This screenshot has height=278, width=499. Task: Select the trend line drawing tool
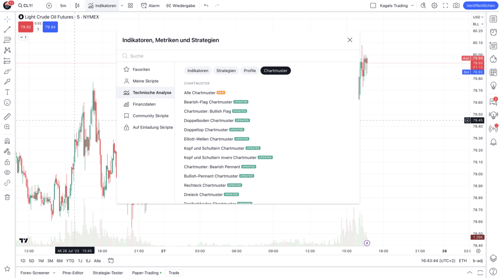7,30
